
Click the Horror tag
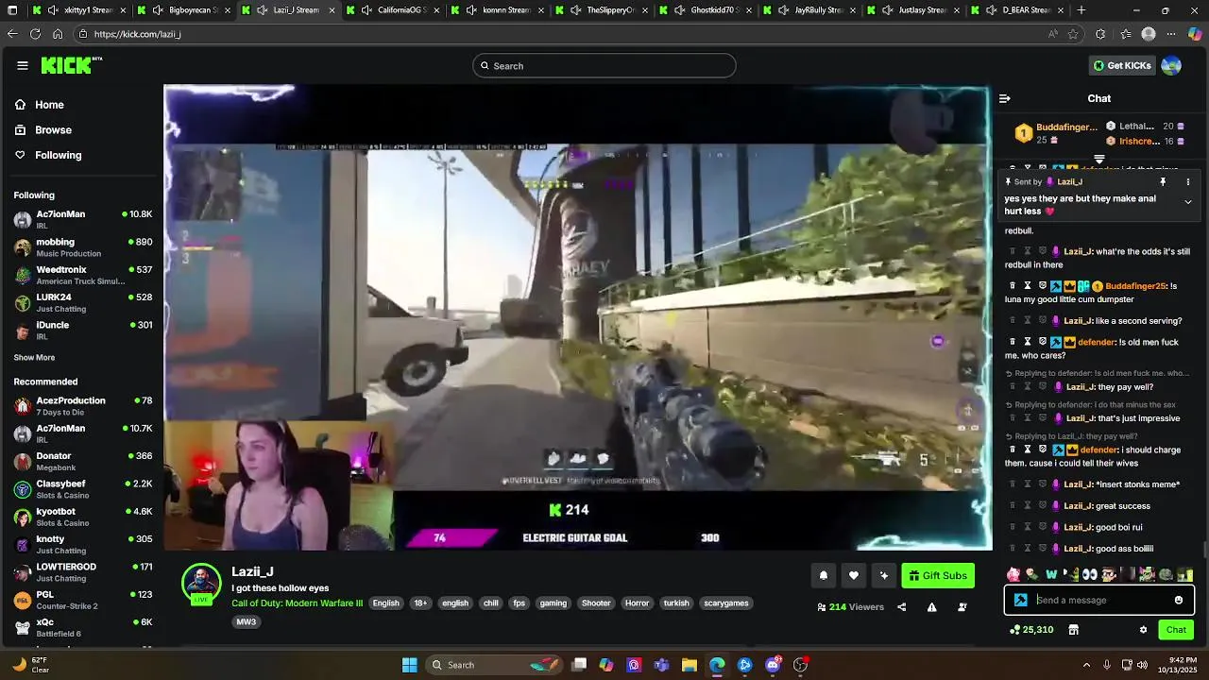(x=637, y=603)
